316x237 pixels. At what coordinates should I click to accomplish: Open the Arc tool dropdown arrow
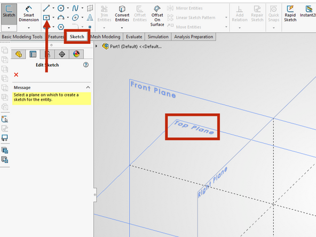pos(68,18)
